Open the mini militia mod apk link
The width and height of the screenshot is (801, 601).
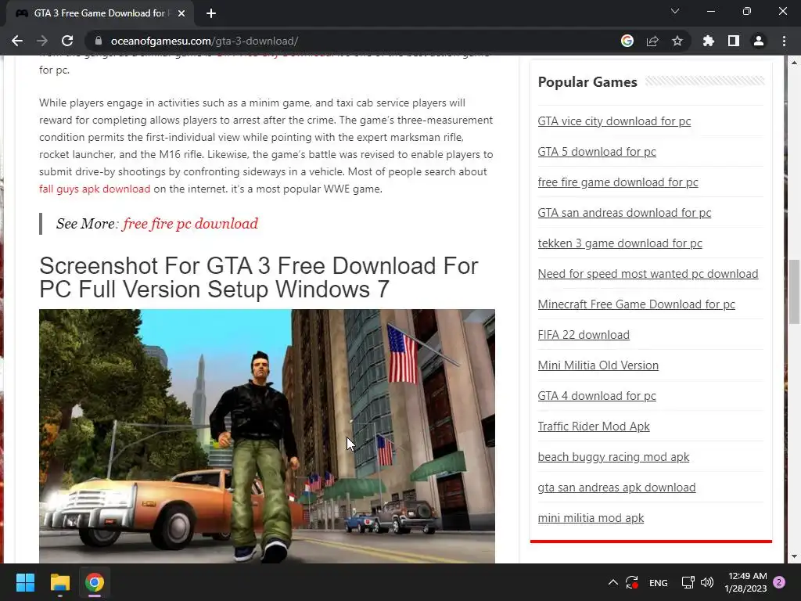point(591,518)
